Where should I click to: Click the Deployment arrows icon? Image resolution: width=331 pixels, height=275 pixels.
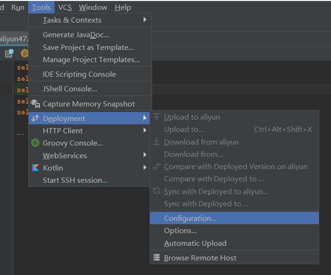(x=35, y=119)
